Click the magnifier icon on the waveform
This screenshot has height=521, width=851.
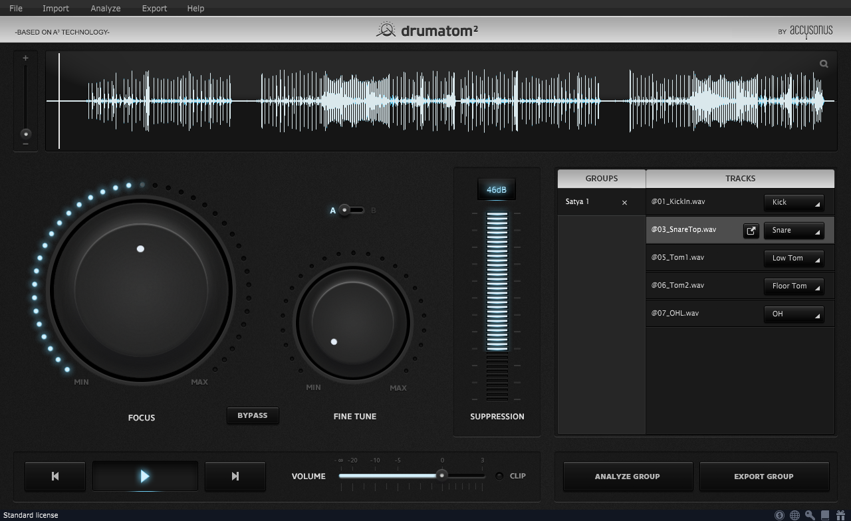[824, 64]
